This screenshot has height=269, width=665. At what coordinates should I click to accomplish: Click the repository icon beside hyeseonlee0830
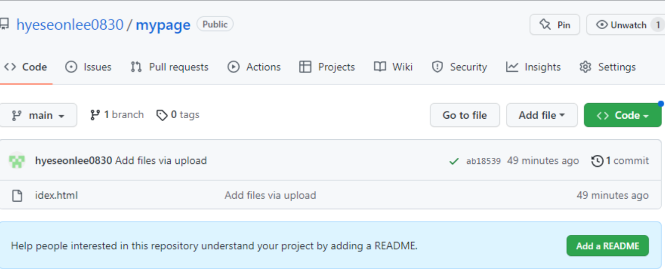[4, 24]
